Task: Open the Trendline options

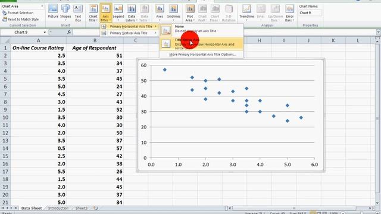Action: coord(246,12)
